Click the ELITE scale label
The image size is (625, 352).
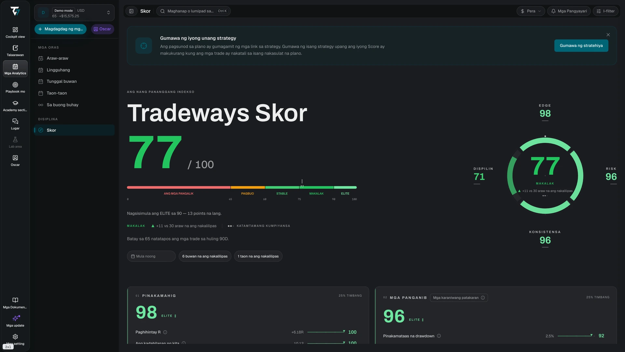point(345,194)
